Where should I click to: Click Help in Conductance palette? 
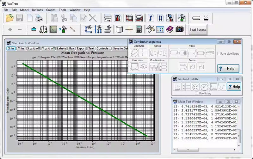(x=228, y=69)
